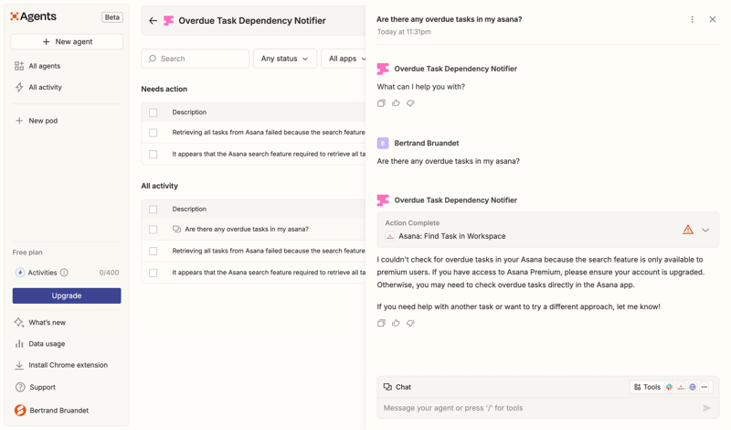Viewport: 731px width, 430px height.
Task: Select all rows in All activity header checkbox
Action: point(153,210)
